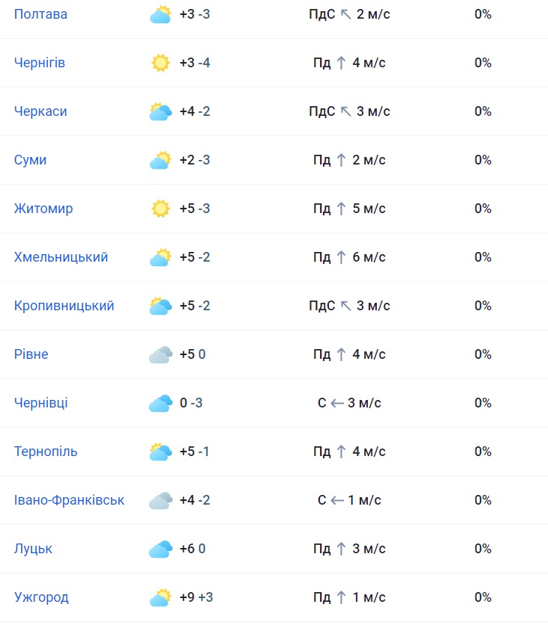Click the cloud icon beside Луцьк
The height and width of the screenshot is (625, 548).
click(160, 549)
